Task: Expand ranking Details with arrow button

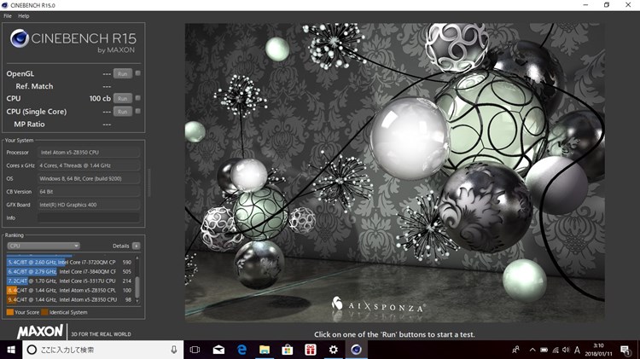Action: 137,246
